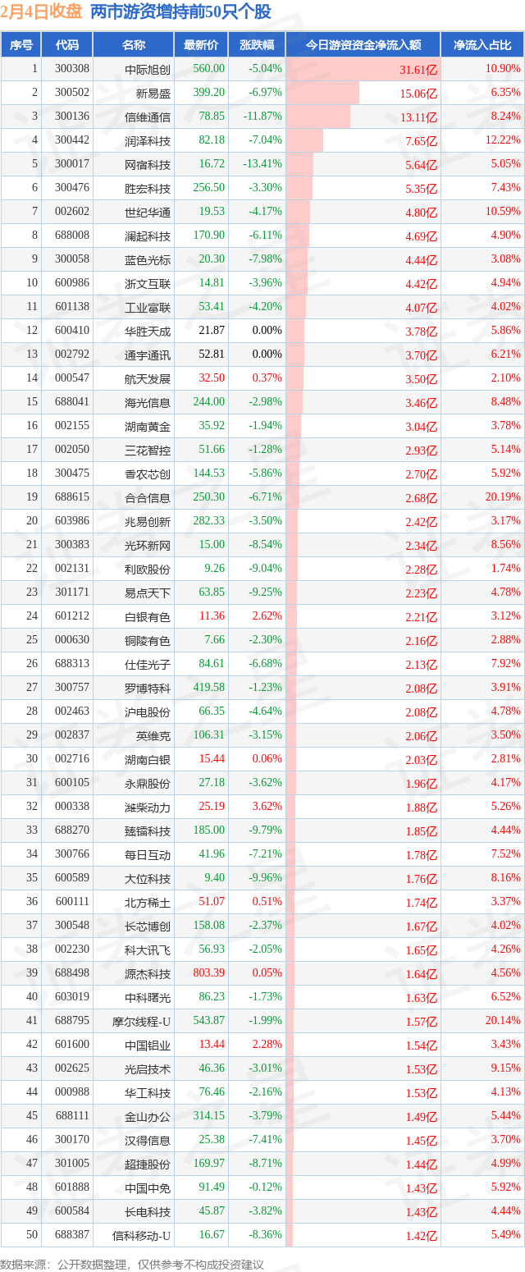The width and height of the screenshot is (525, 1272).
Task: Click the 涨跌幅 column header
Action: click(x=257, y=45)
